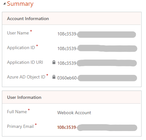Image resolution: width=146 pixels, height=140 pixels.
Task: Select the Application ID value field
Action: 97,48
